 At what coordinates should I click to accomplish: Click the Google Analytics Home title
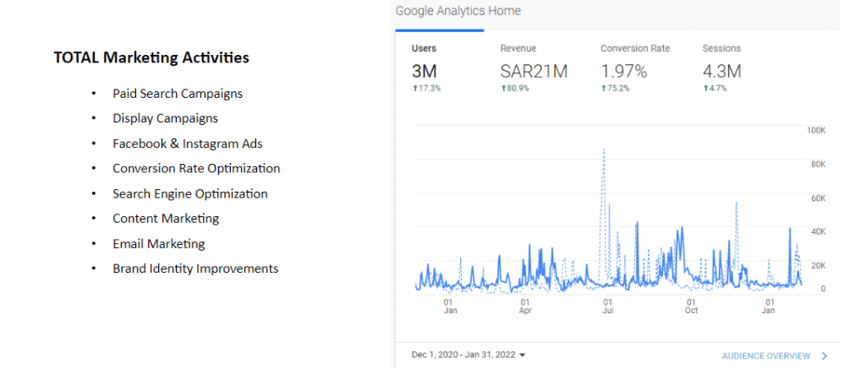click(458, 11)
